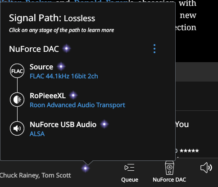
Task: Open the Queue
Action: [x=130, y=173]
